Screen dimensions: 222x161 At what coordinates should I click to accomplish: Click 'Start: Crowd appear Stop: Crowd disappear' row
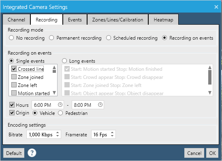pos(113,77)
